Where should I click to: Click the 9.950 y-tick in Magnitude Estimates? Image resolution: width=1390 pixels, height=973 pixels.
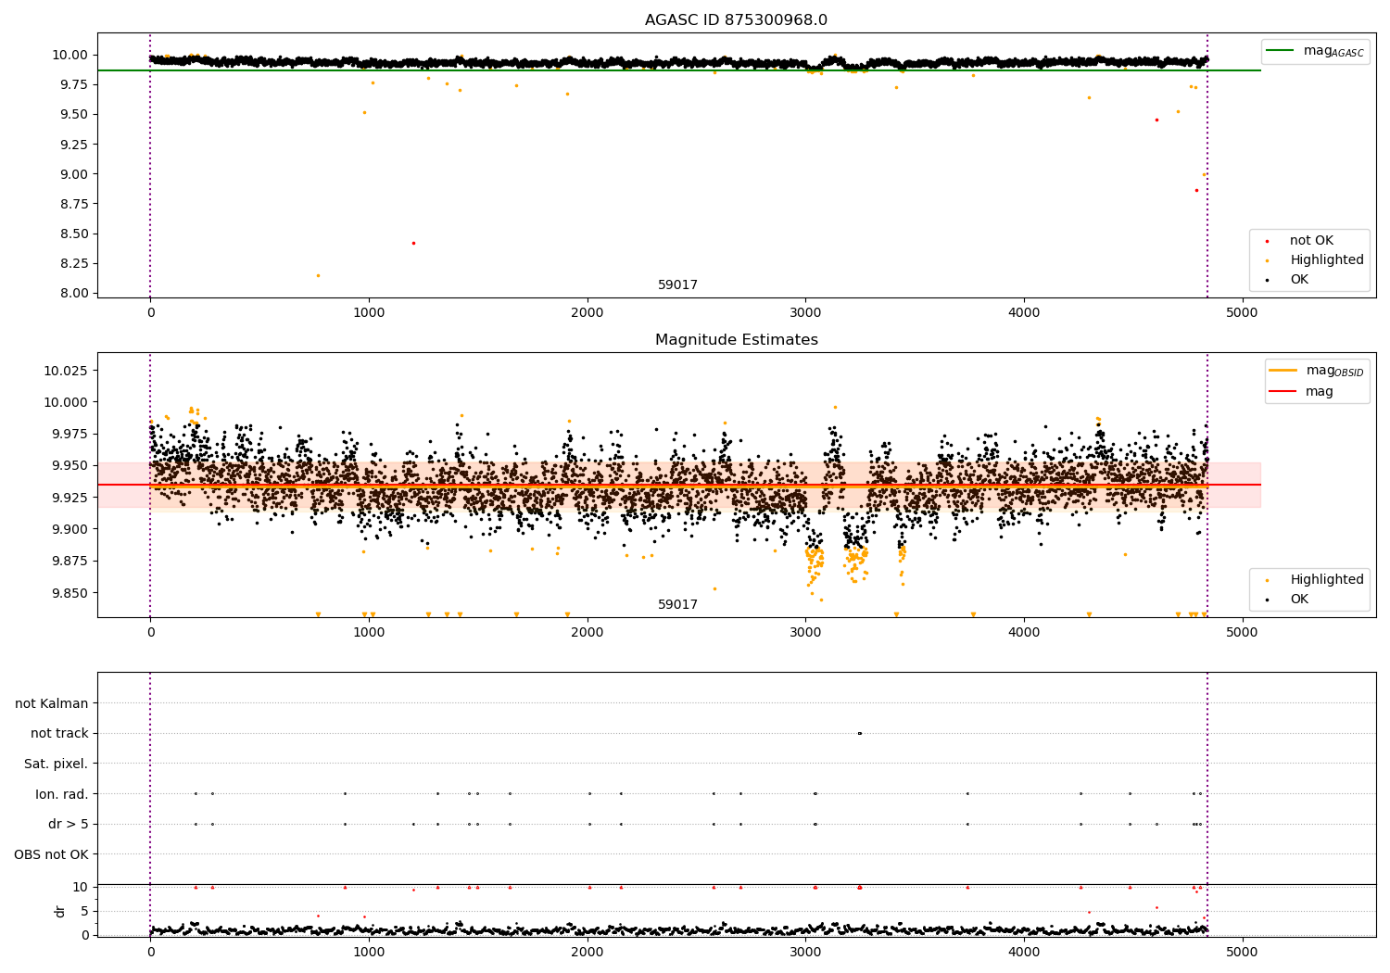(x=69, y=466)
